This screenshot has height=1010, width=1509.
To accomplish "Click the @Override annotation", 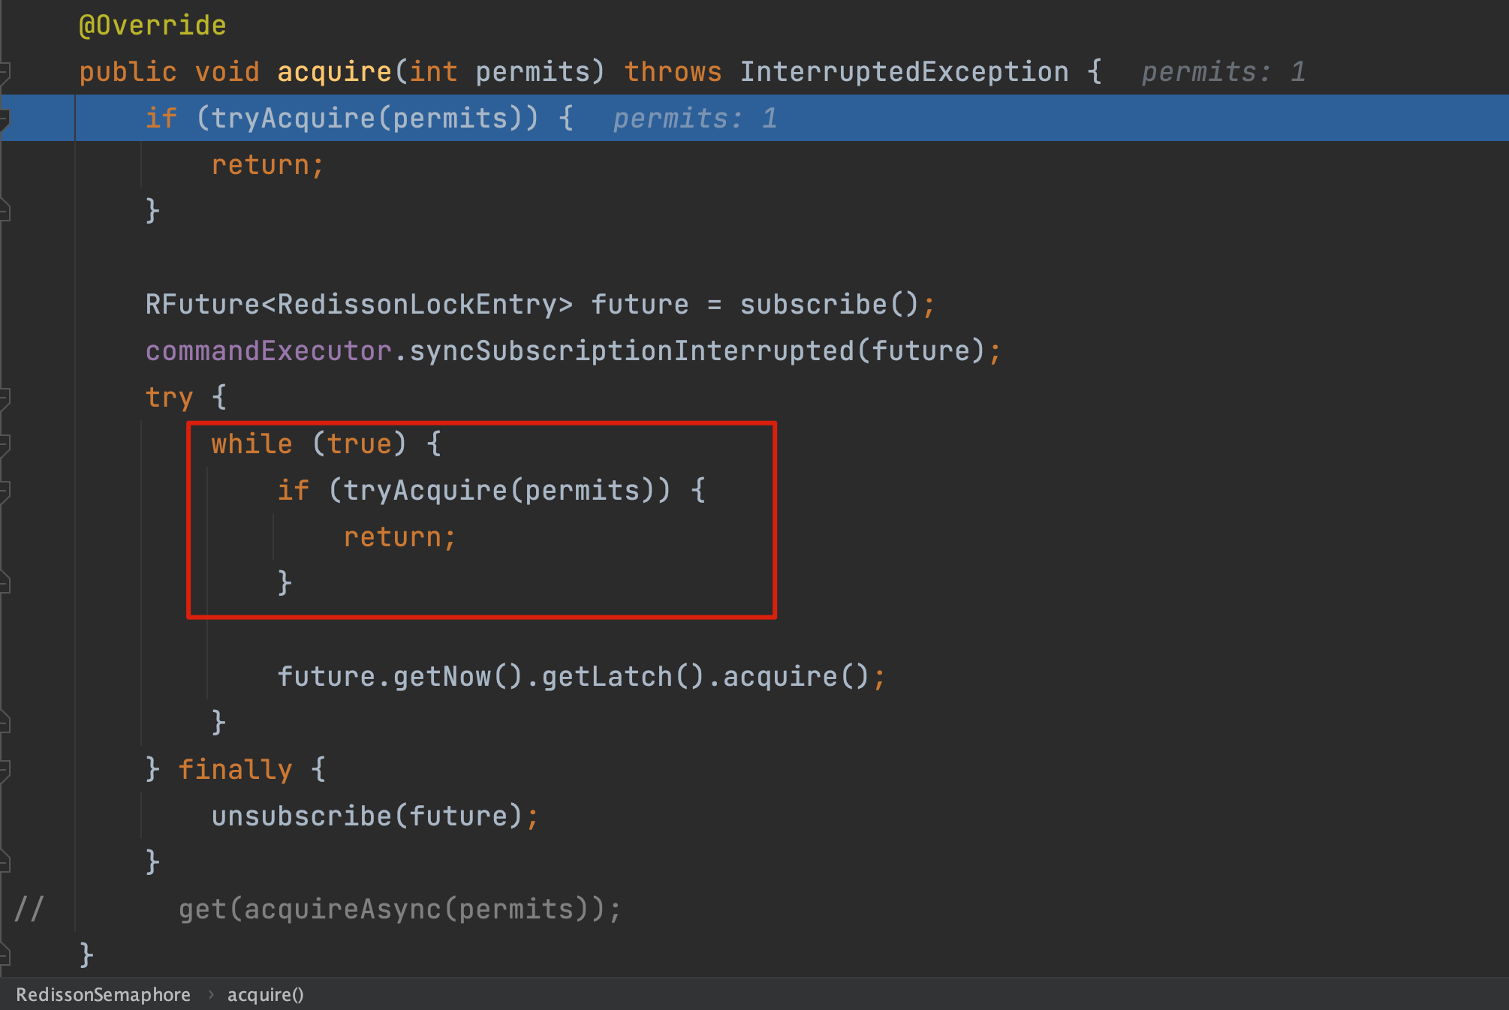I will click(x=152, y=26).
